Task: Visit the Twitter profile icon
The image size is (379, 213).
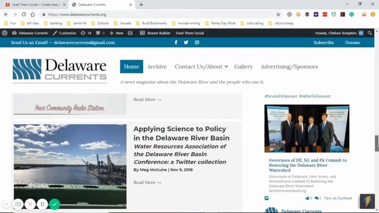Action: (x=186, y=43)
